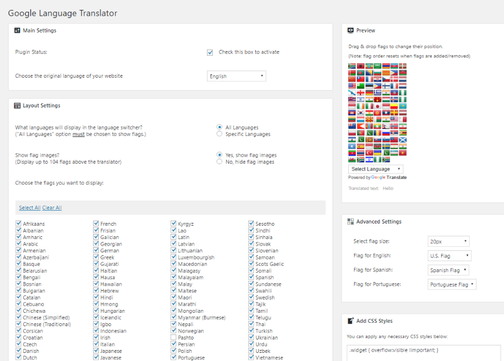Uncheck the Hawaiian checkbox

coord(96,284)
